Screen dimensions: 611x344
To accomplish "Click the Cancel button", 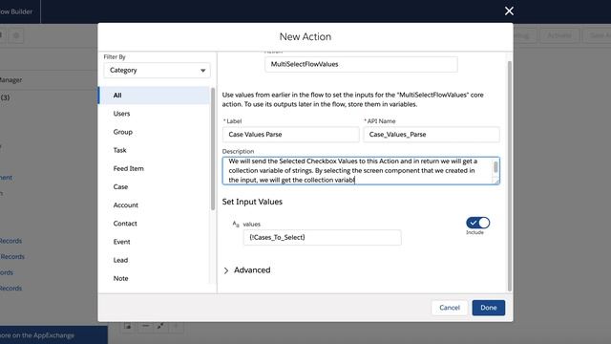I will (450, 308).
